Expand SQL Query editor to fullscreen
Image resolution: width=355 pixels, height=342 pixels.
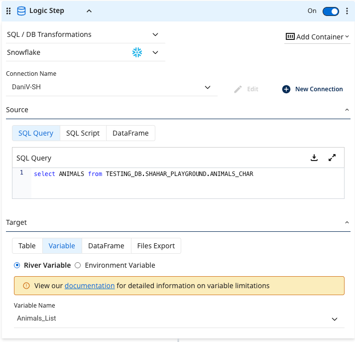[332, 158]
